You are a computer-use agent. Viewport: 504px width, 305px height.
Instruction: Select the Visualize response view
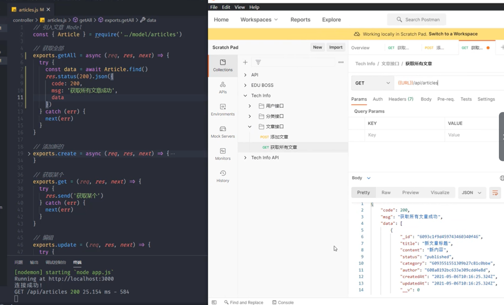tap(440, 193)
